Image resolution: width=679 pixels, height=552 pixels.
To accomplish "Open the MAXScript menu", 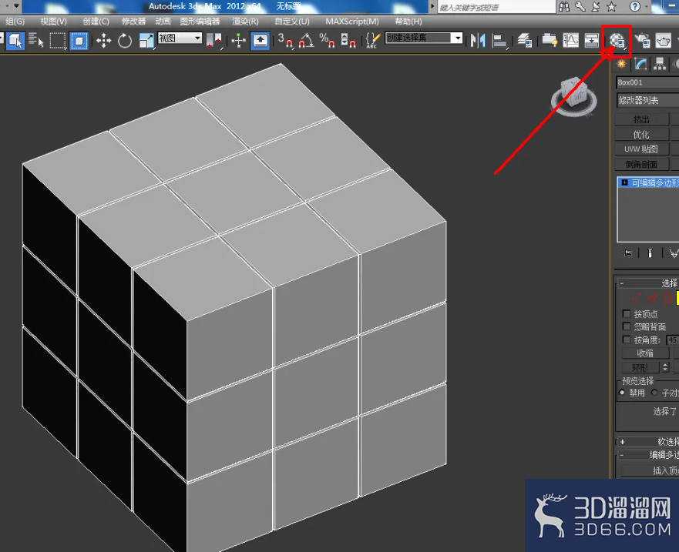I will [x=352, y=22].
